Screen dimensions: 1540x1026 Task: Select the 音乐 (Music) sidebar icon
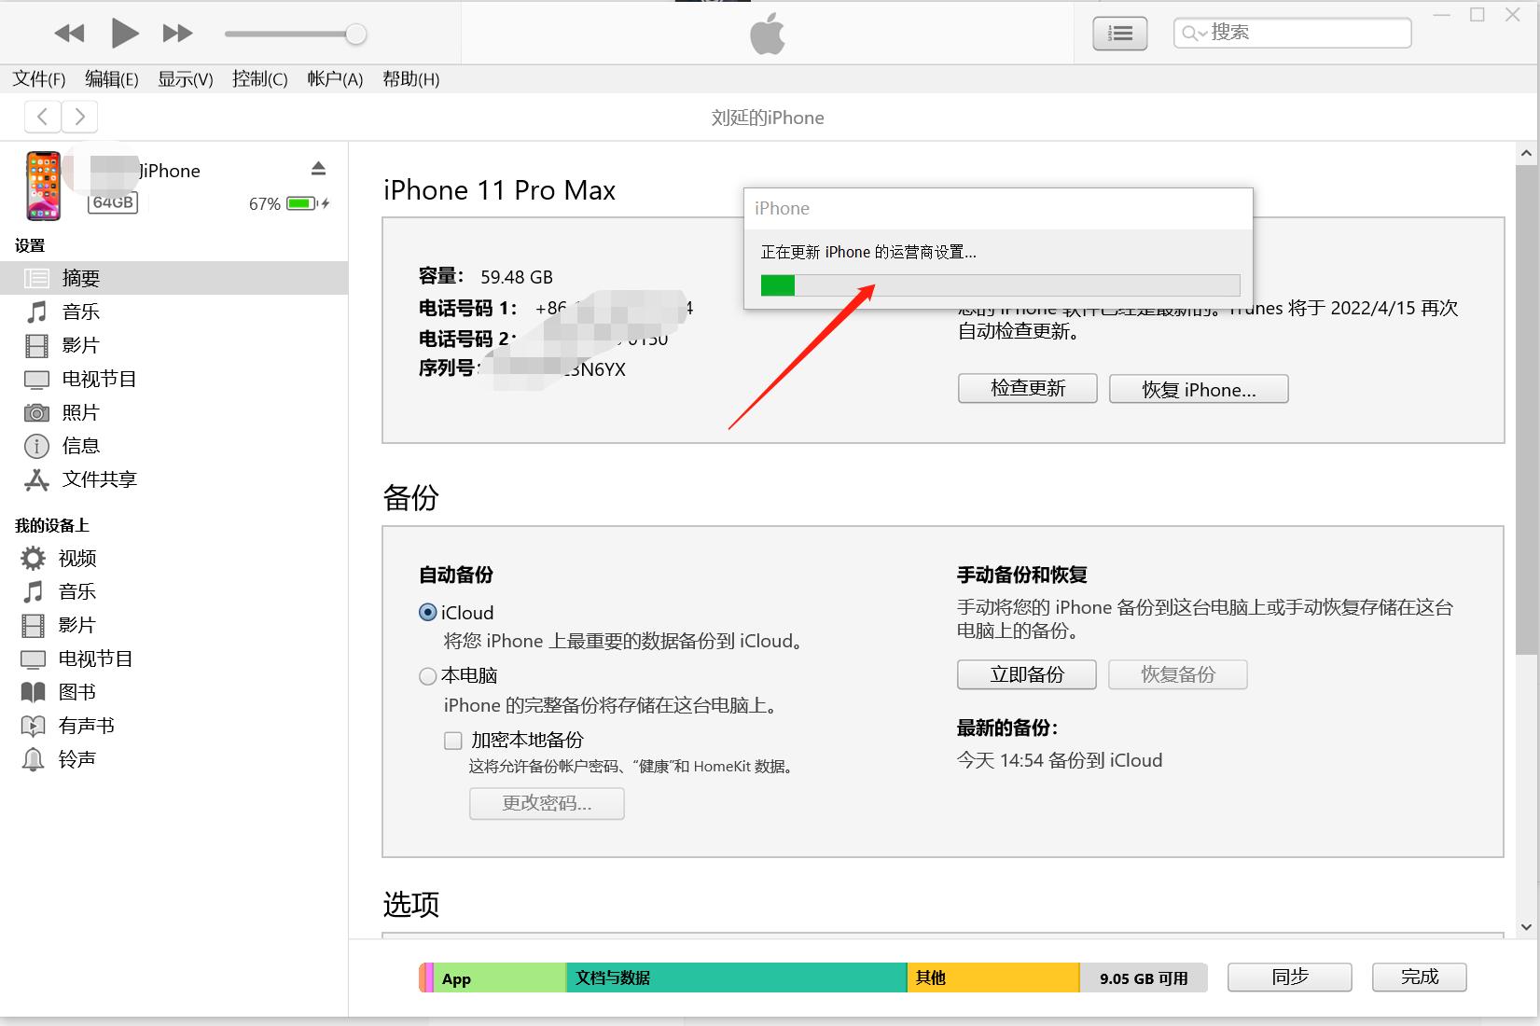click(x=36, y=311)
